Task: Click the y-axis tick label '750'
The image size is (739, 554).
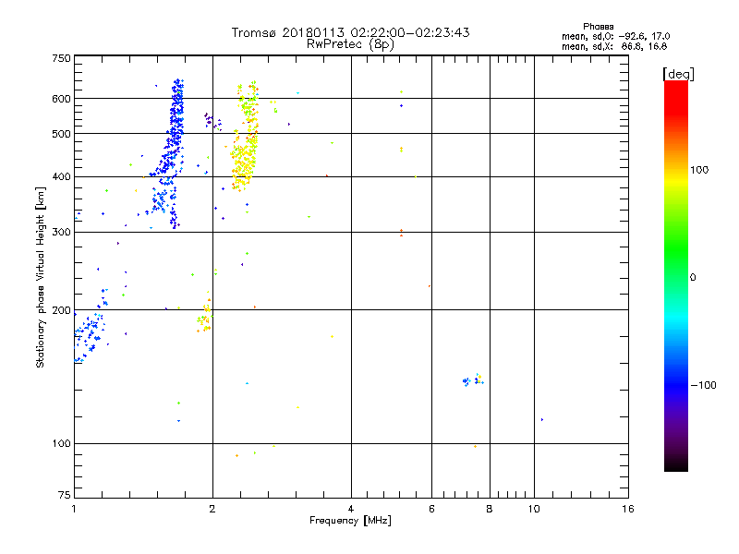Action: tap(61, 58)
